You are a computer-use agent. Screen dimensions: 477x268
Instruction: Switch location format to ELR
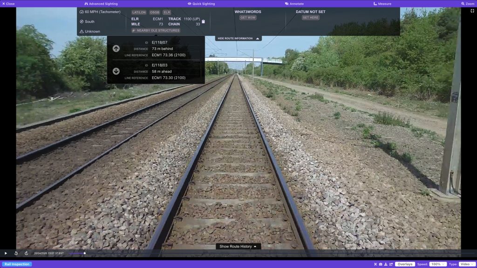click(167, 13)
